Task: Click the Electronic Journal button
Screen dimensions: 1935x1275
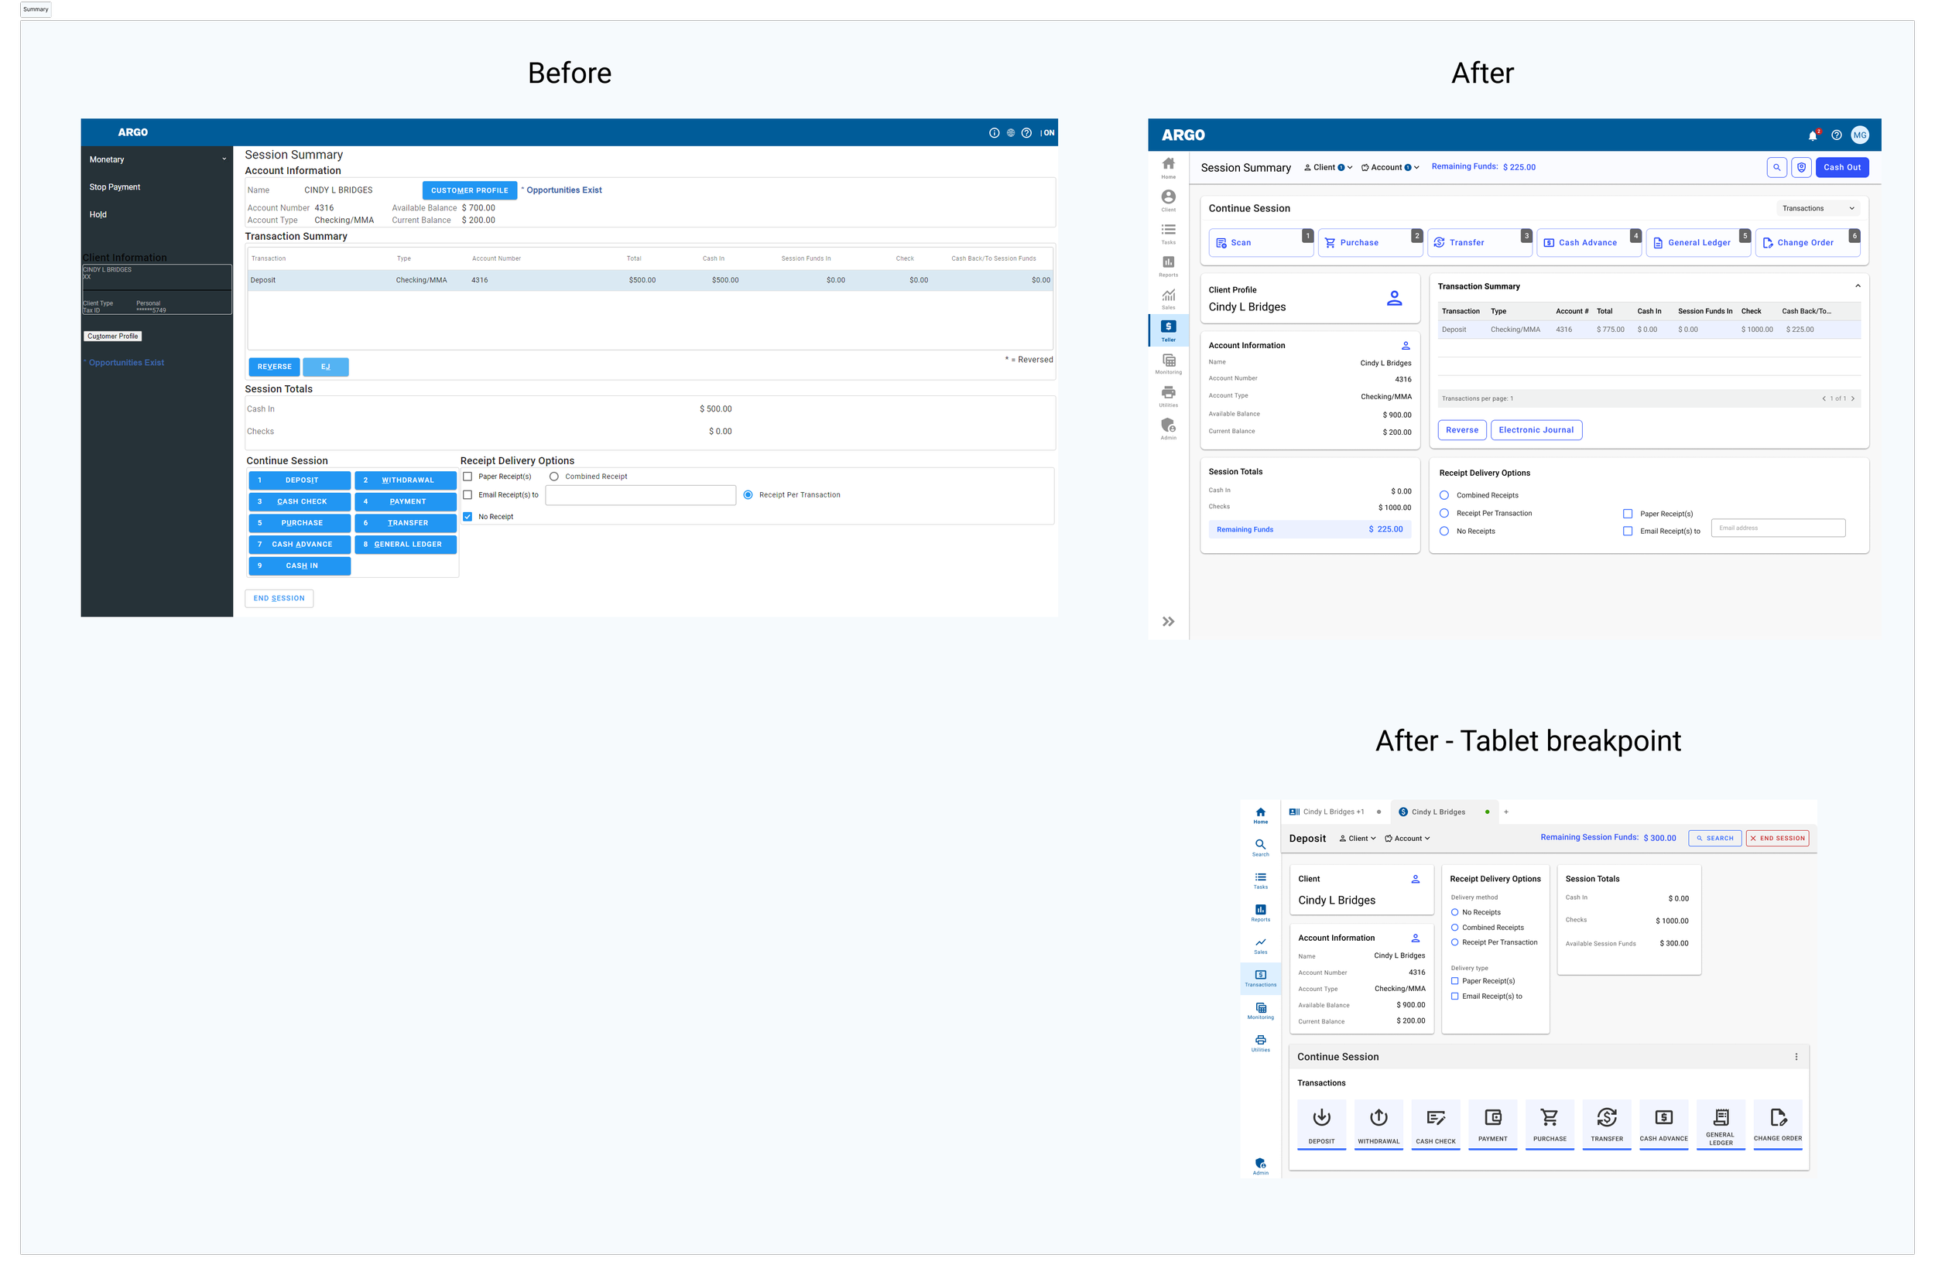Action: tap(1536, 430)
